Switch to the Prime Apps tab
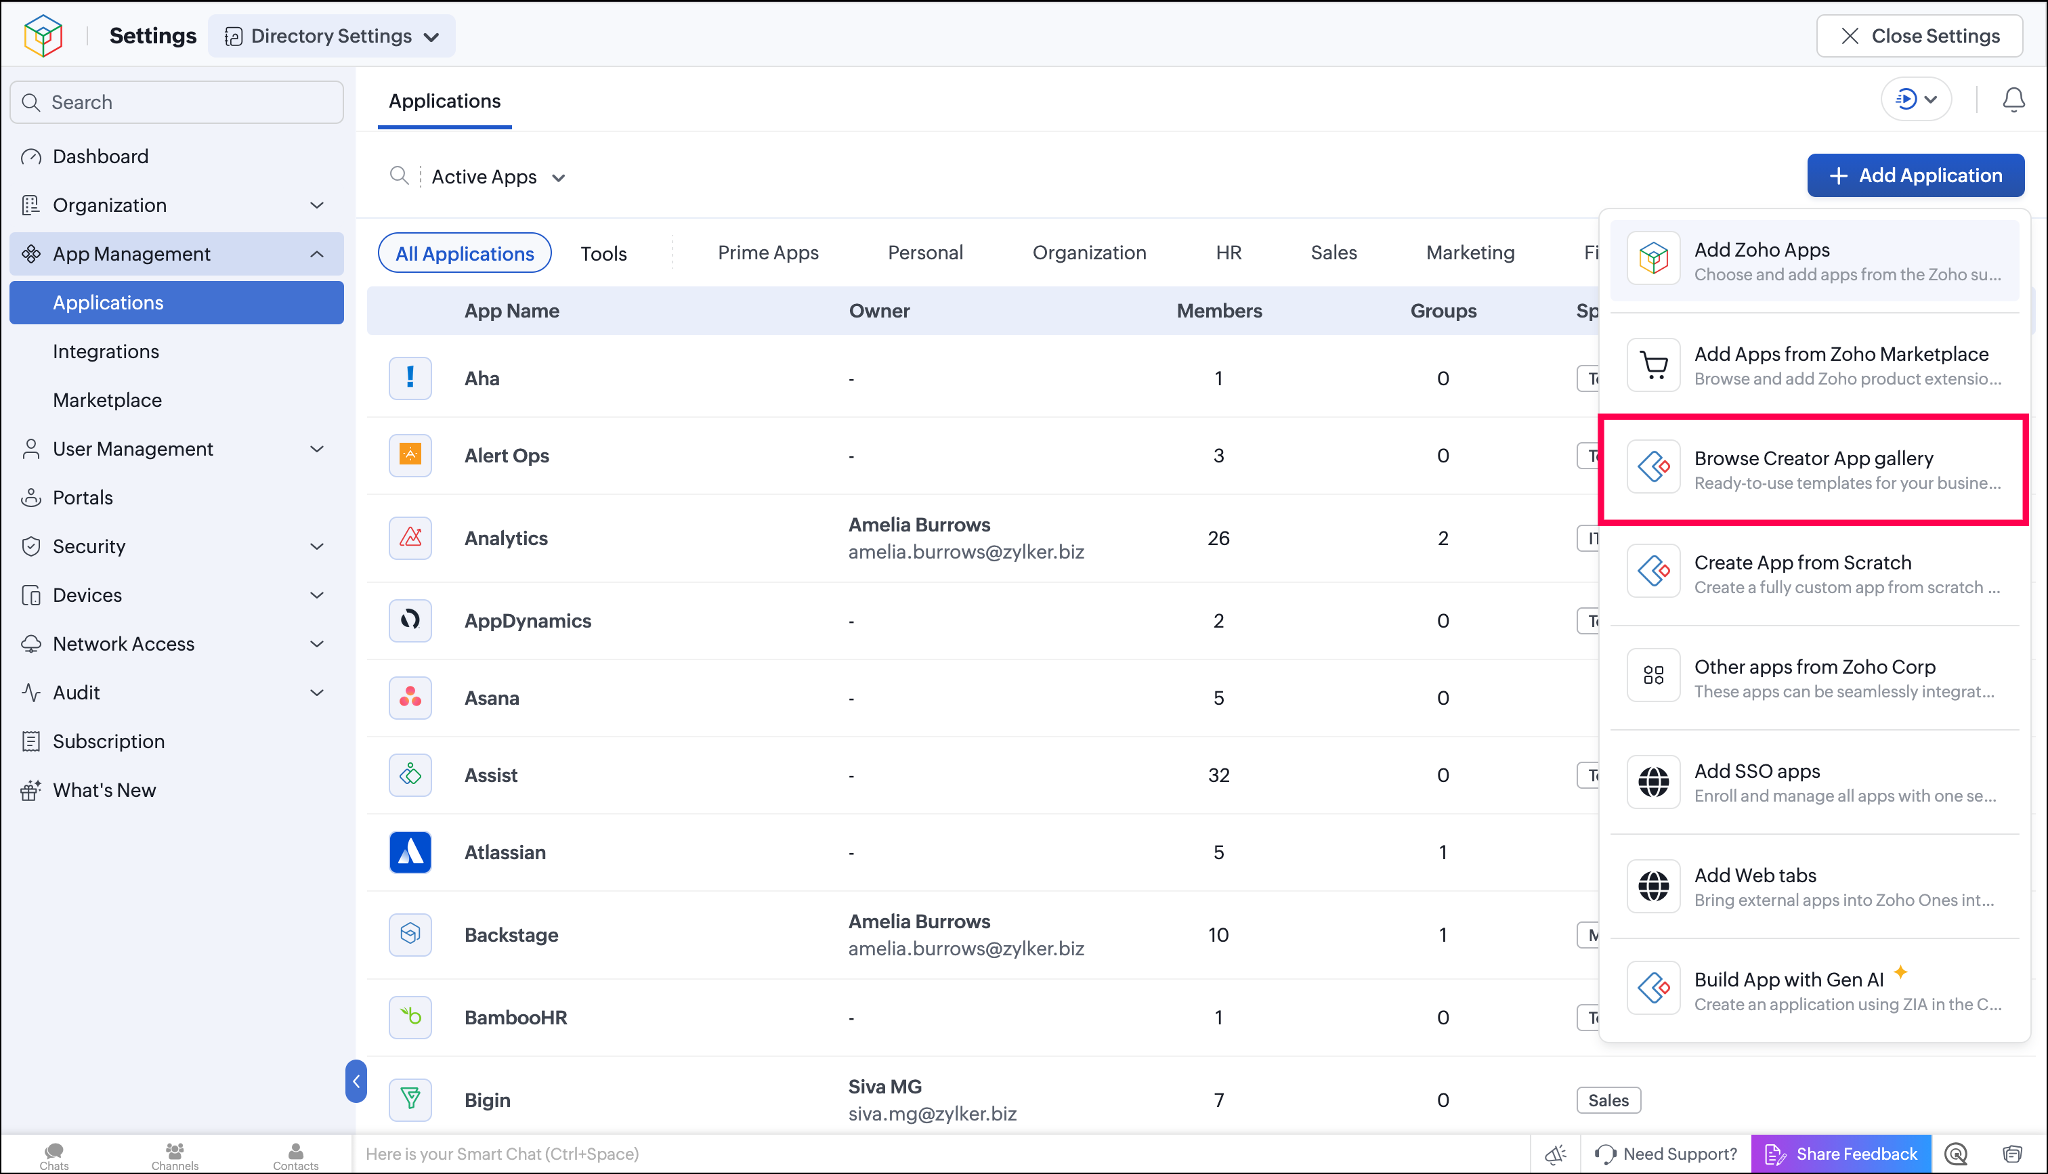Screen dimensions: 2048x1174 point(767,253)
